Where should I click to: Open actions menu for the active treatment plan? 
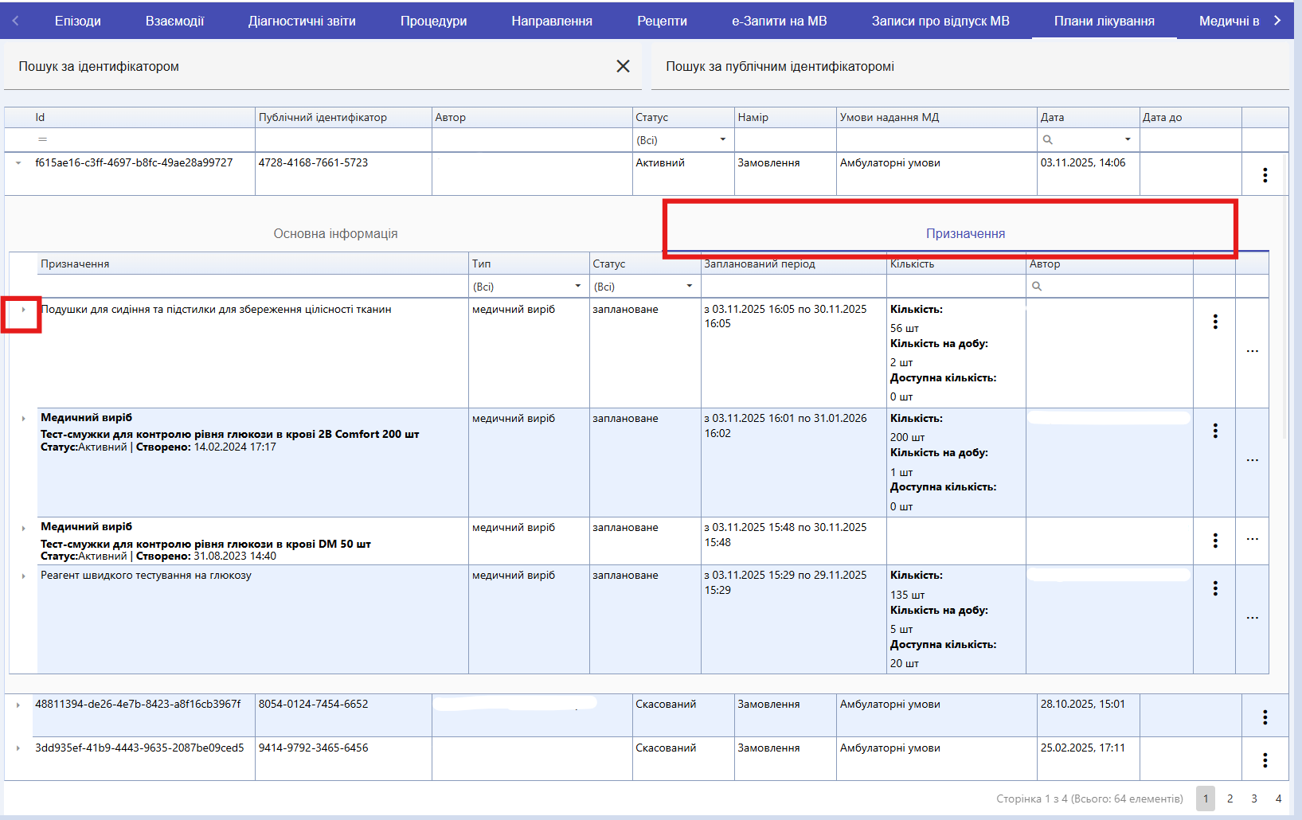tap(1265, 175)
